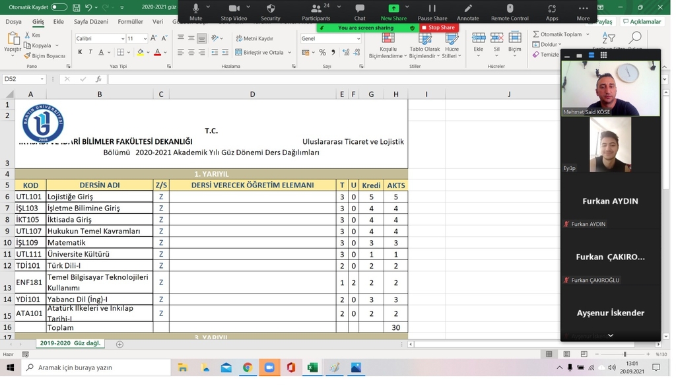Click cell with text Matematik
Viewport: 676px width, 388px height.
[x=100, y=243]
